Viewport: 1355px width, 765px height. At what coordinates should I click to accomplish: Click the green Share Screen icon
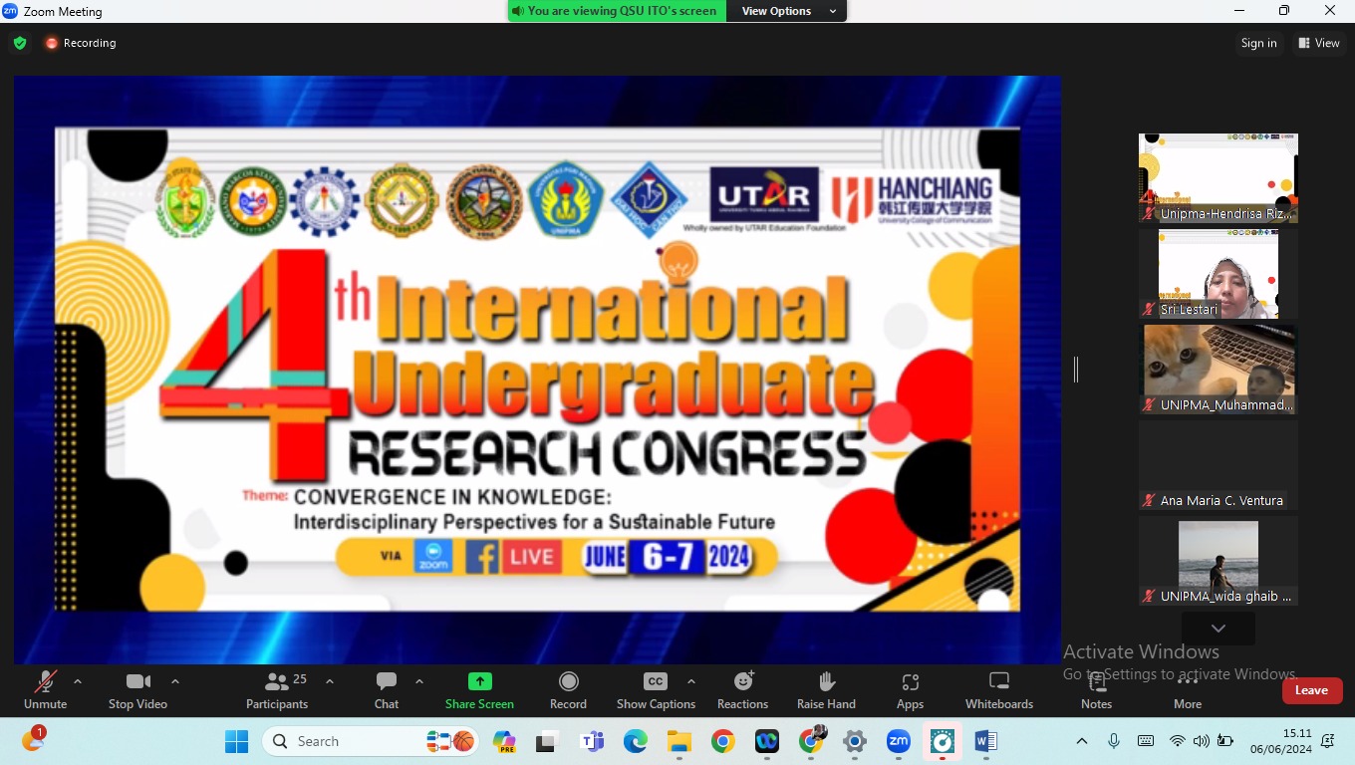click(480, 681)
